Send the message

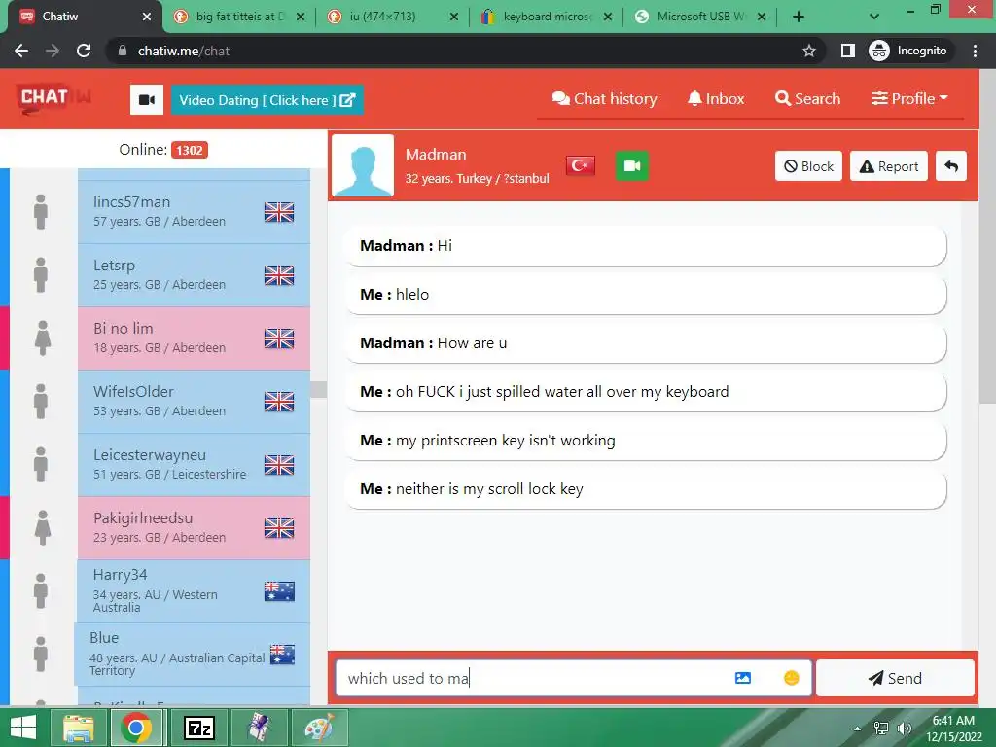[895, 678]
